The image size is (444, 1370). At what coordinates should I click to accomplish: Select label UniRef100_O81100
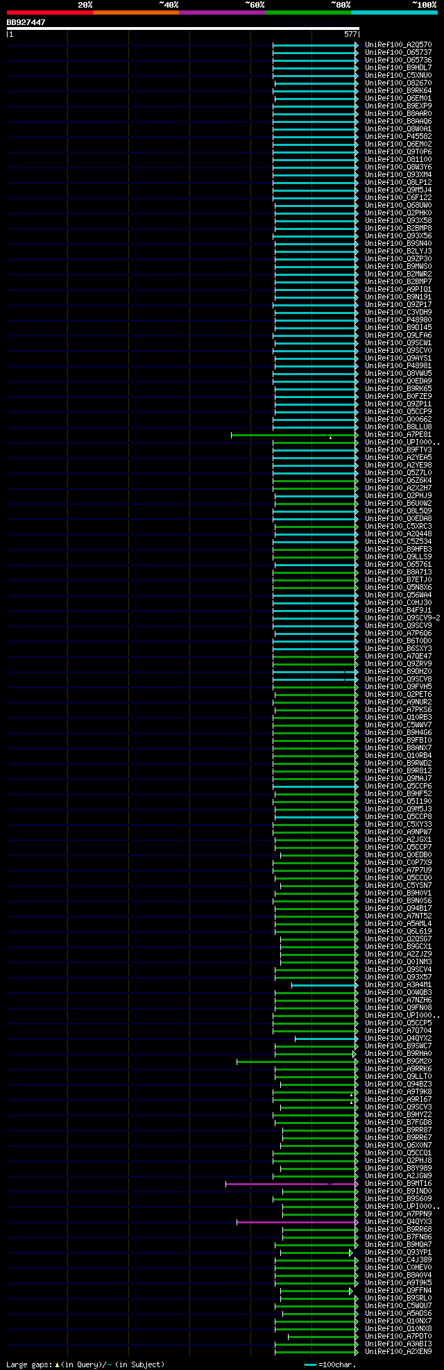398,160
